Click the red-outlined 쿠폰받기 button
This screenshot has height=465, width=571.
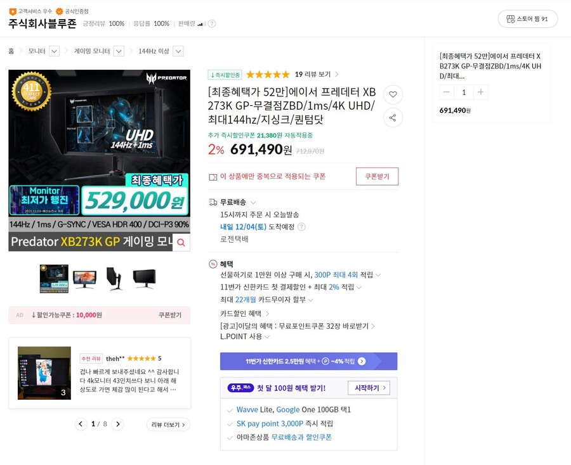point(377,176)
